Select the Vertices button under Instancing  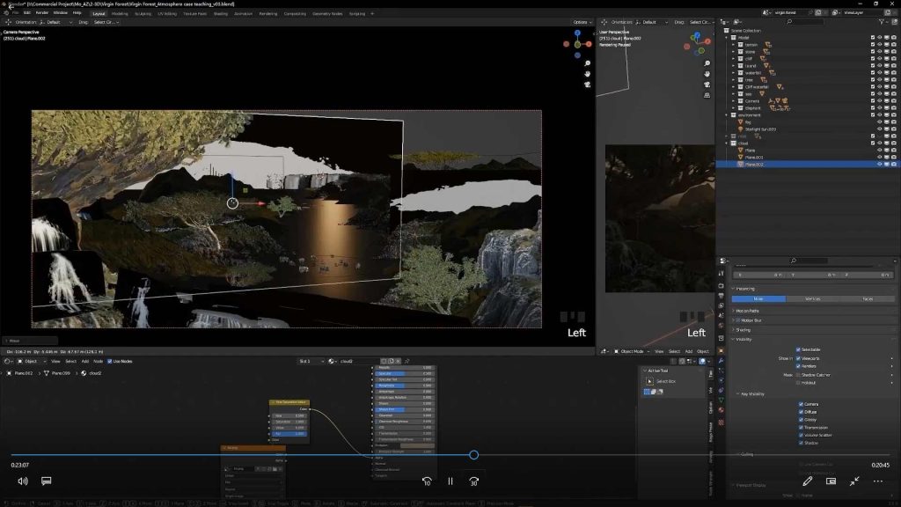[x=812, y=299]
